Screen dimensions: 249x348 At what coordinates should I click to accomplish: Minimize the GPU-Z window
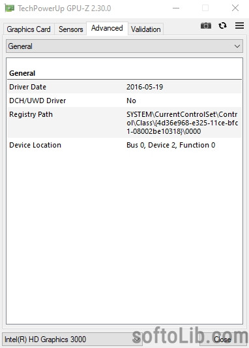point(176,8)
